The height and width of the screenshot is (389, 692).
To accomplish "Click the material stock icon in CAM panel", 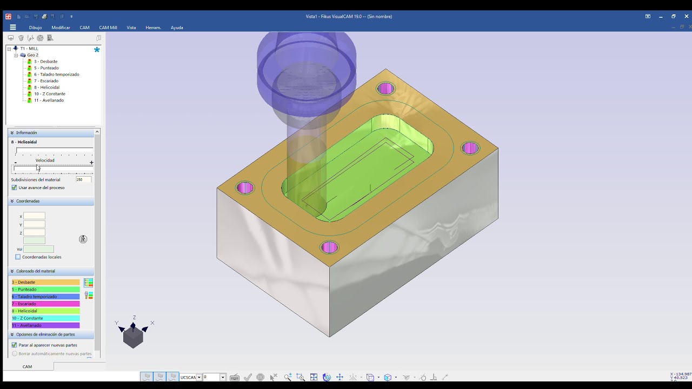I will 40,38.
